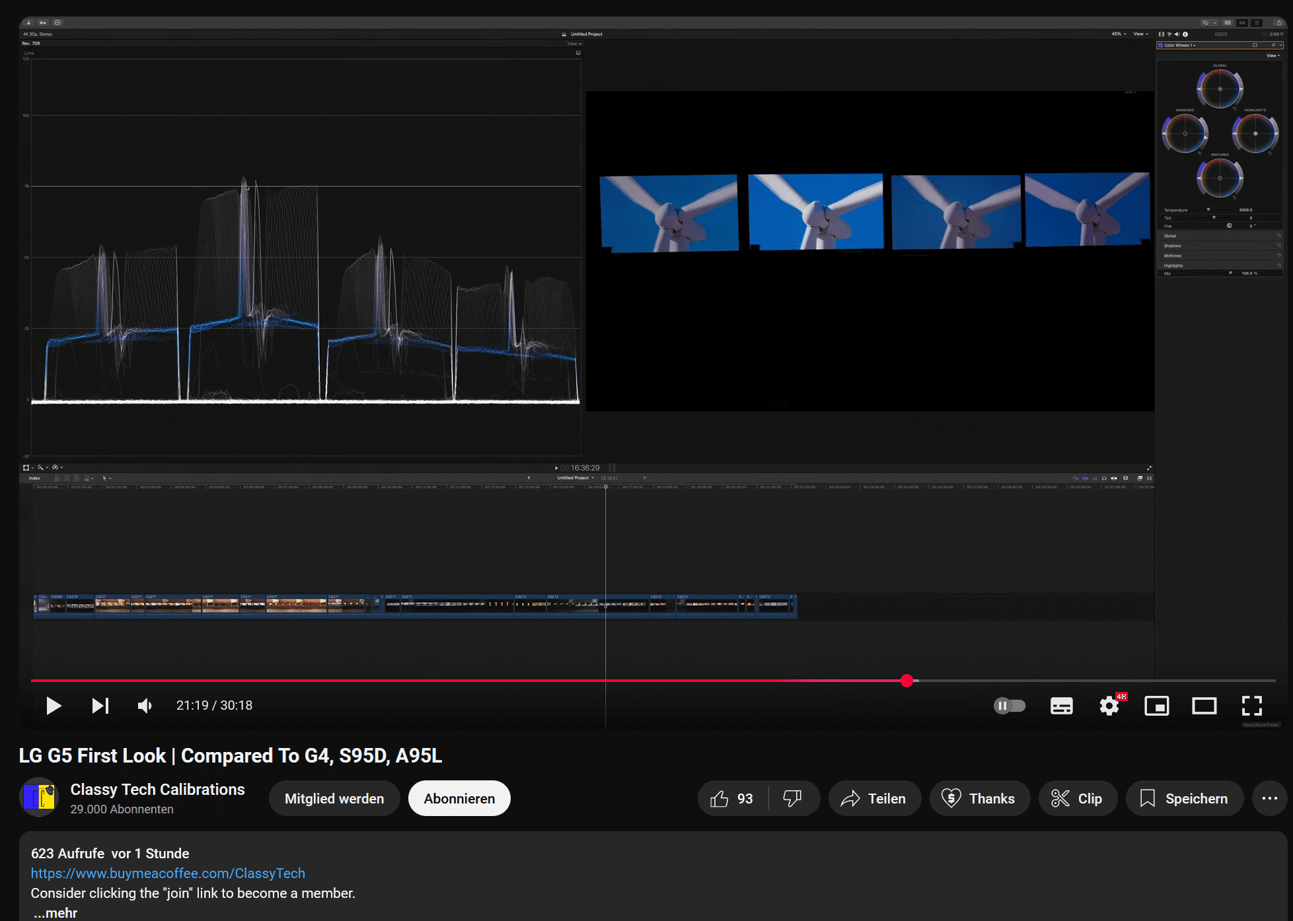Seek using the red progress bar handle
1293x921 pixels.
906,681
